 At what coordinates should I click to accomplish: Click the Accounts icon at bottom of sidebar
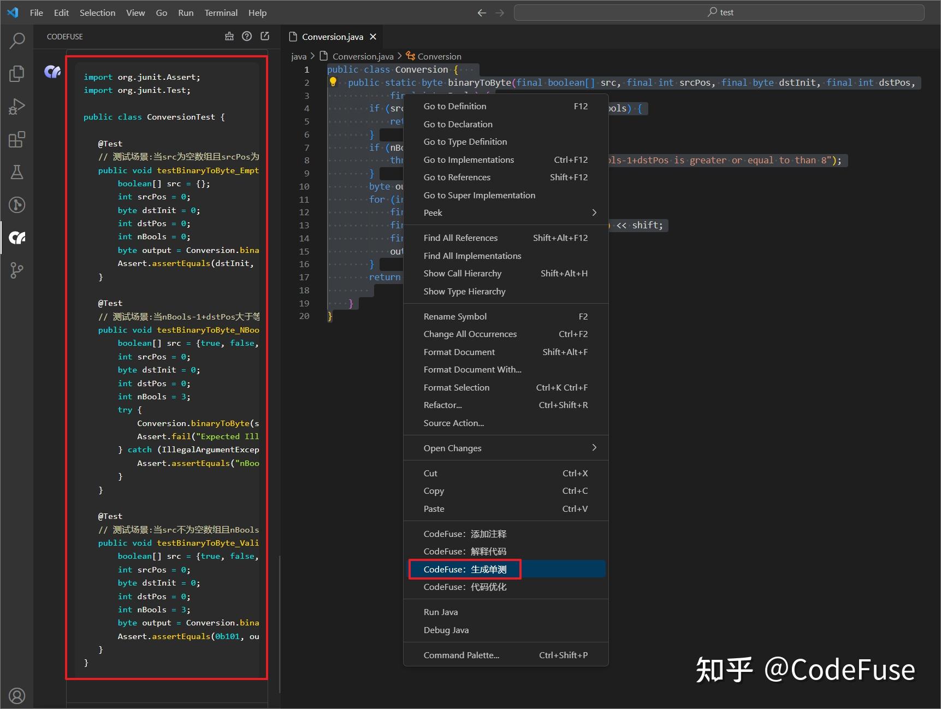(x=16, y=695)
